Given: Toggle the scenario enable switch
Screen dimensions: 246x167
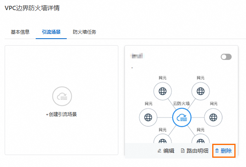Looking at the screenshot, I should coord(226,57).
